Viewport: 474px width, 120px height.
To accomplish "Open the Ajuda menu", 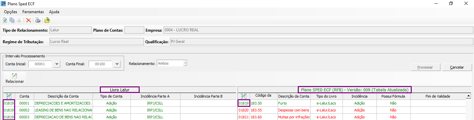I will tap(54, 12).
